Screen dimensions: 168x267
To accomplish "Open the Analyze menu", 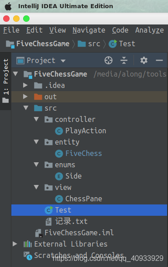I will [x=149, y=30].
